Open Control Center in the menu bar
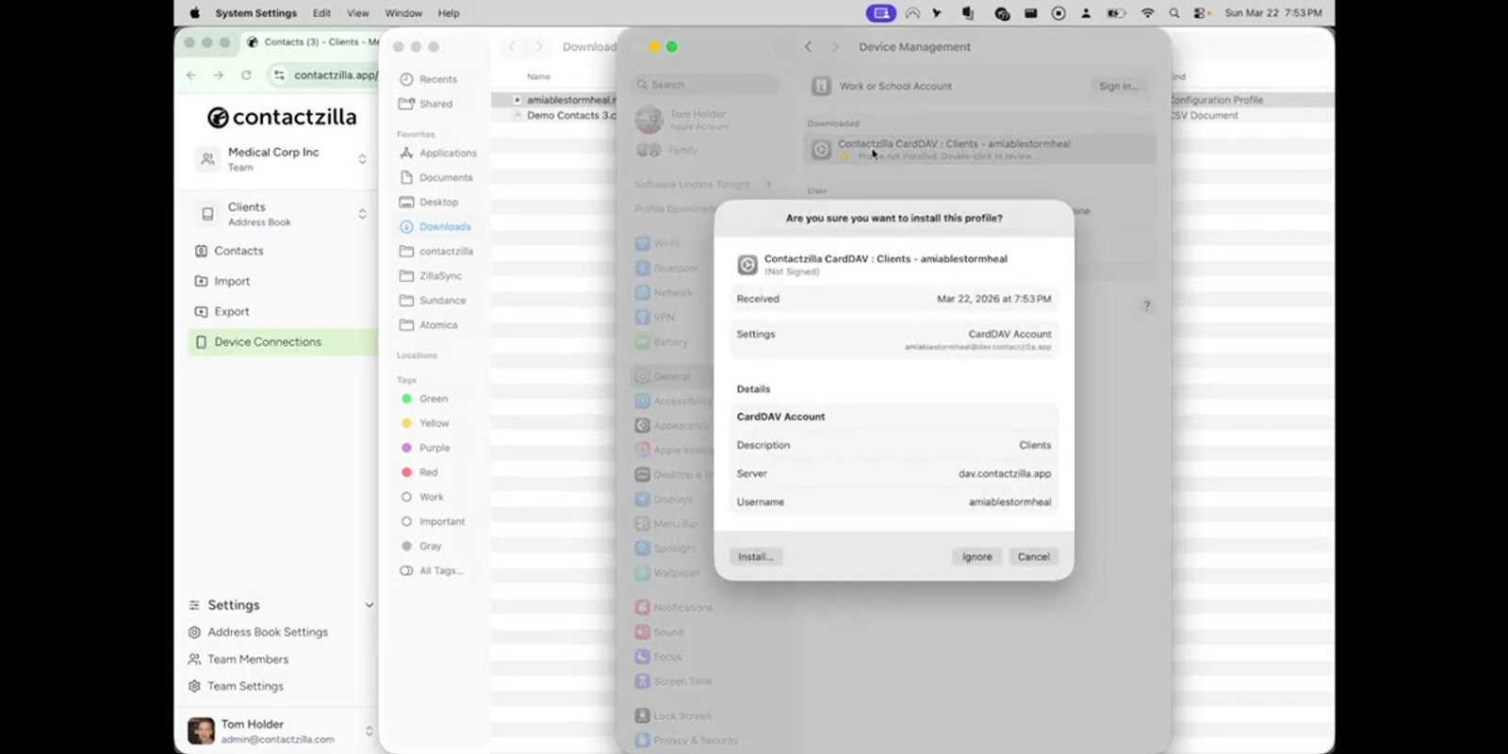 pos(1201,13)
